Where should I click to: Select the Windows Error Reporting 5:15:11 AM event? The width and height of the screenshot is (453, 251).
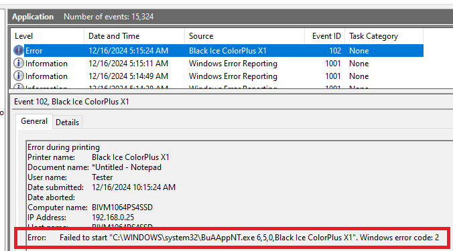coord(218,63)
